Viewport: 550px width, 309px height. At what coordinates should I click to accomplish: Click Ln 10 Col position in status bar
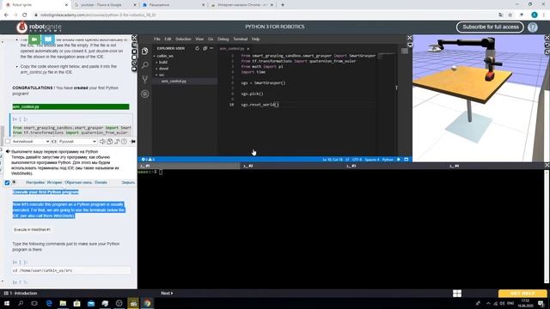tap(333, 160)
